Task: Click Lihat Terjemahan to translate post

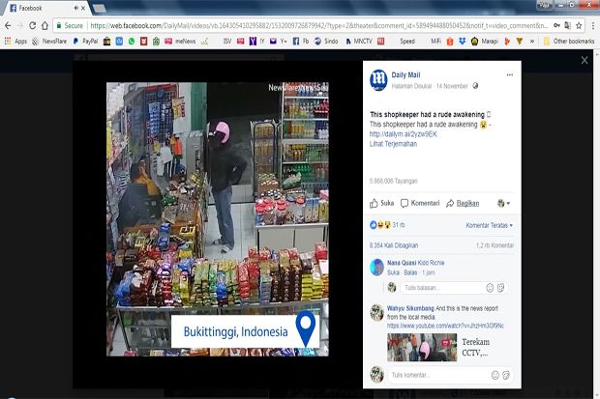Action: [393, 144]
